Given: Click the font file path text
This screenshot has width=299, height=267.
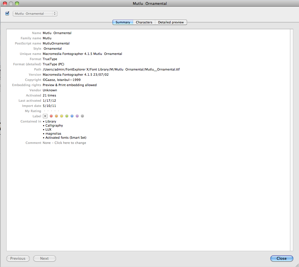Looking at the screenshot, I should (111, 69).
